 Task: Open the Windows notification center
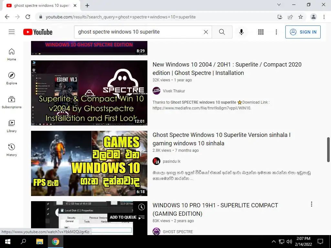(x=320, y=242)
